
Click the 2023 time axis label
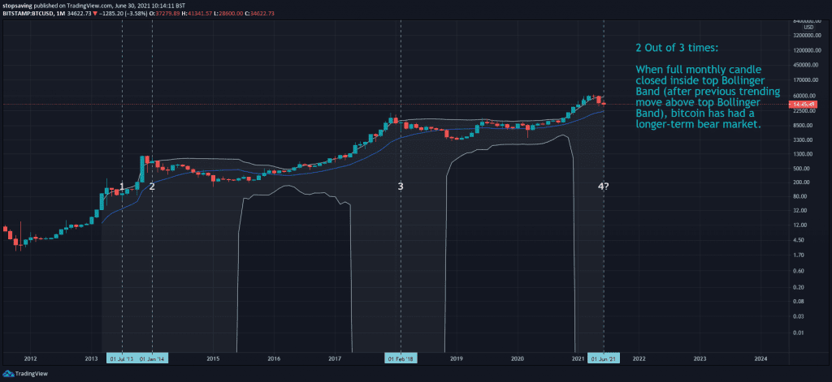click(700, 358)
